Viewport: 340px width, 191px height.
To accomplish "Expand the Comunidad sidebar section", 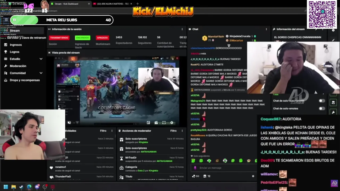I will tap(41, 73).
